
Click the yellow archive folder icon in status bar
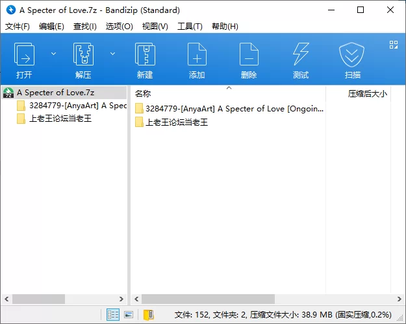point(149,315)
